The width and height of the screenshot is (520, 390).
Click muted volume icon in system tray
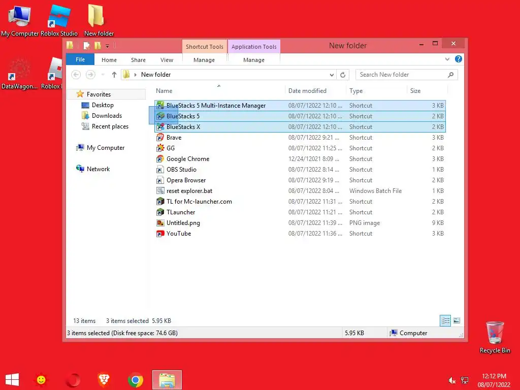[x=451, y=380]
